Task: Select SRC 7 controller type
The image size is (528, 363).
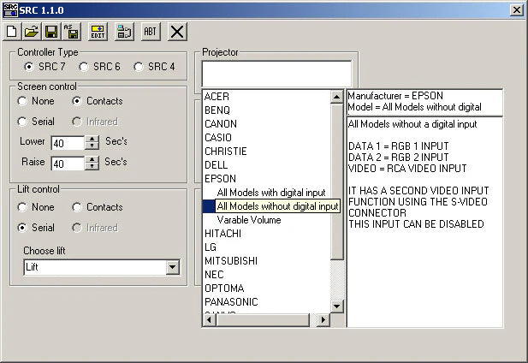Action: pyautogui.click(x=44, y=67)
